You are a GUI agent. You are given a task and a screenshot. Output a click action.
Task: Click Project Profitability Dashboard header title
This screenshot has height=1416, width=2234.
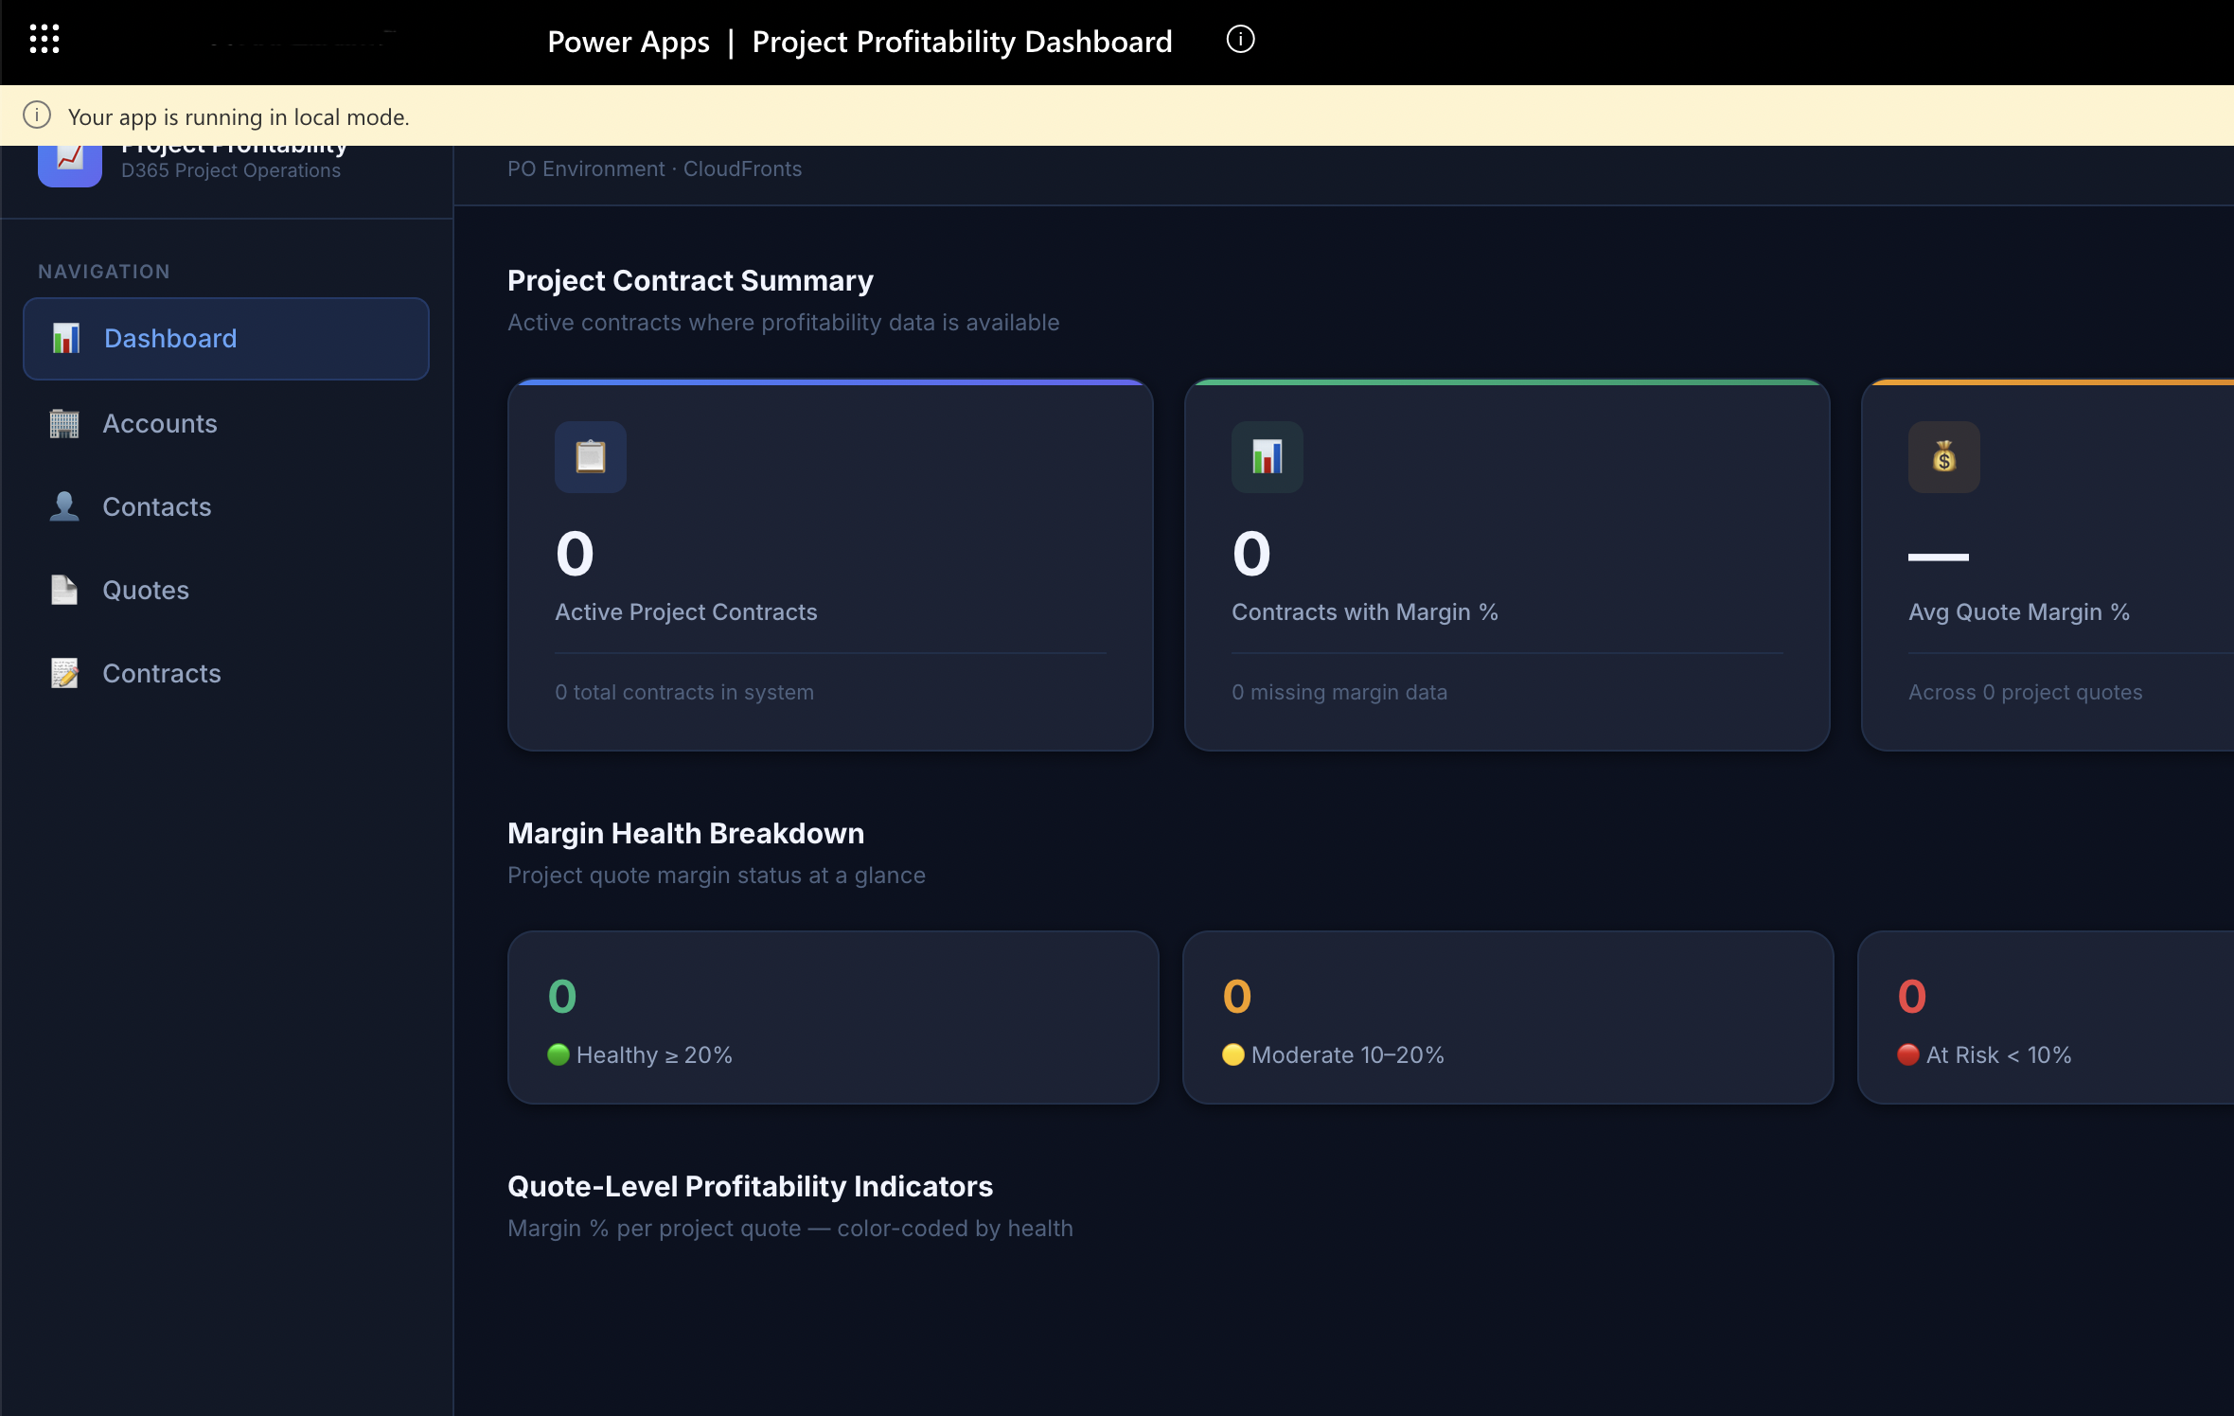(962, 42)
